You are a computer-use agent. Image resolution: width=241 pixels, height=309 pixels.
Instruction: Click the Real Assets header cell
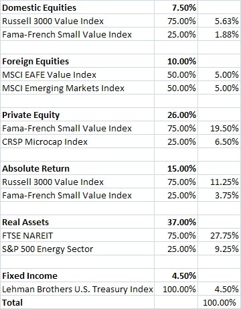[x=77, y=222]
